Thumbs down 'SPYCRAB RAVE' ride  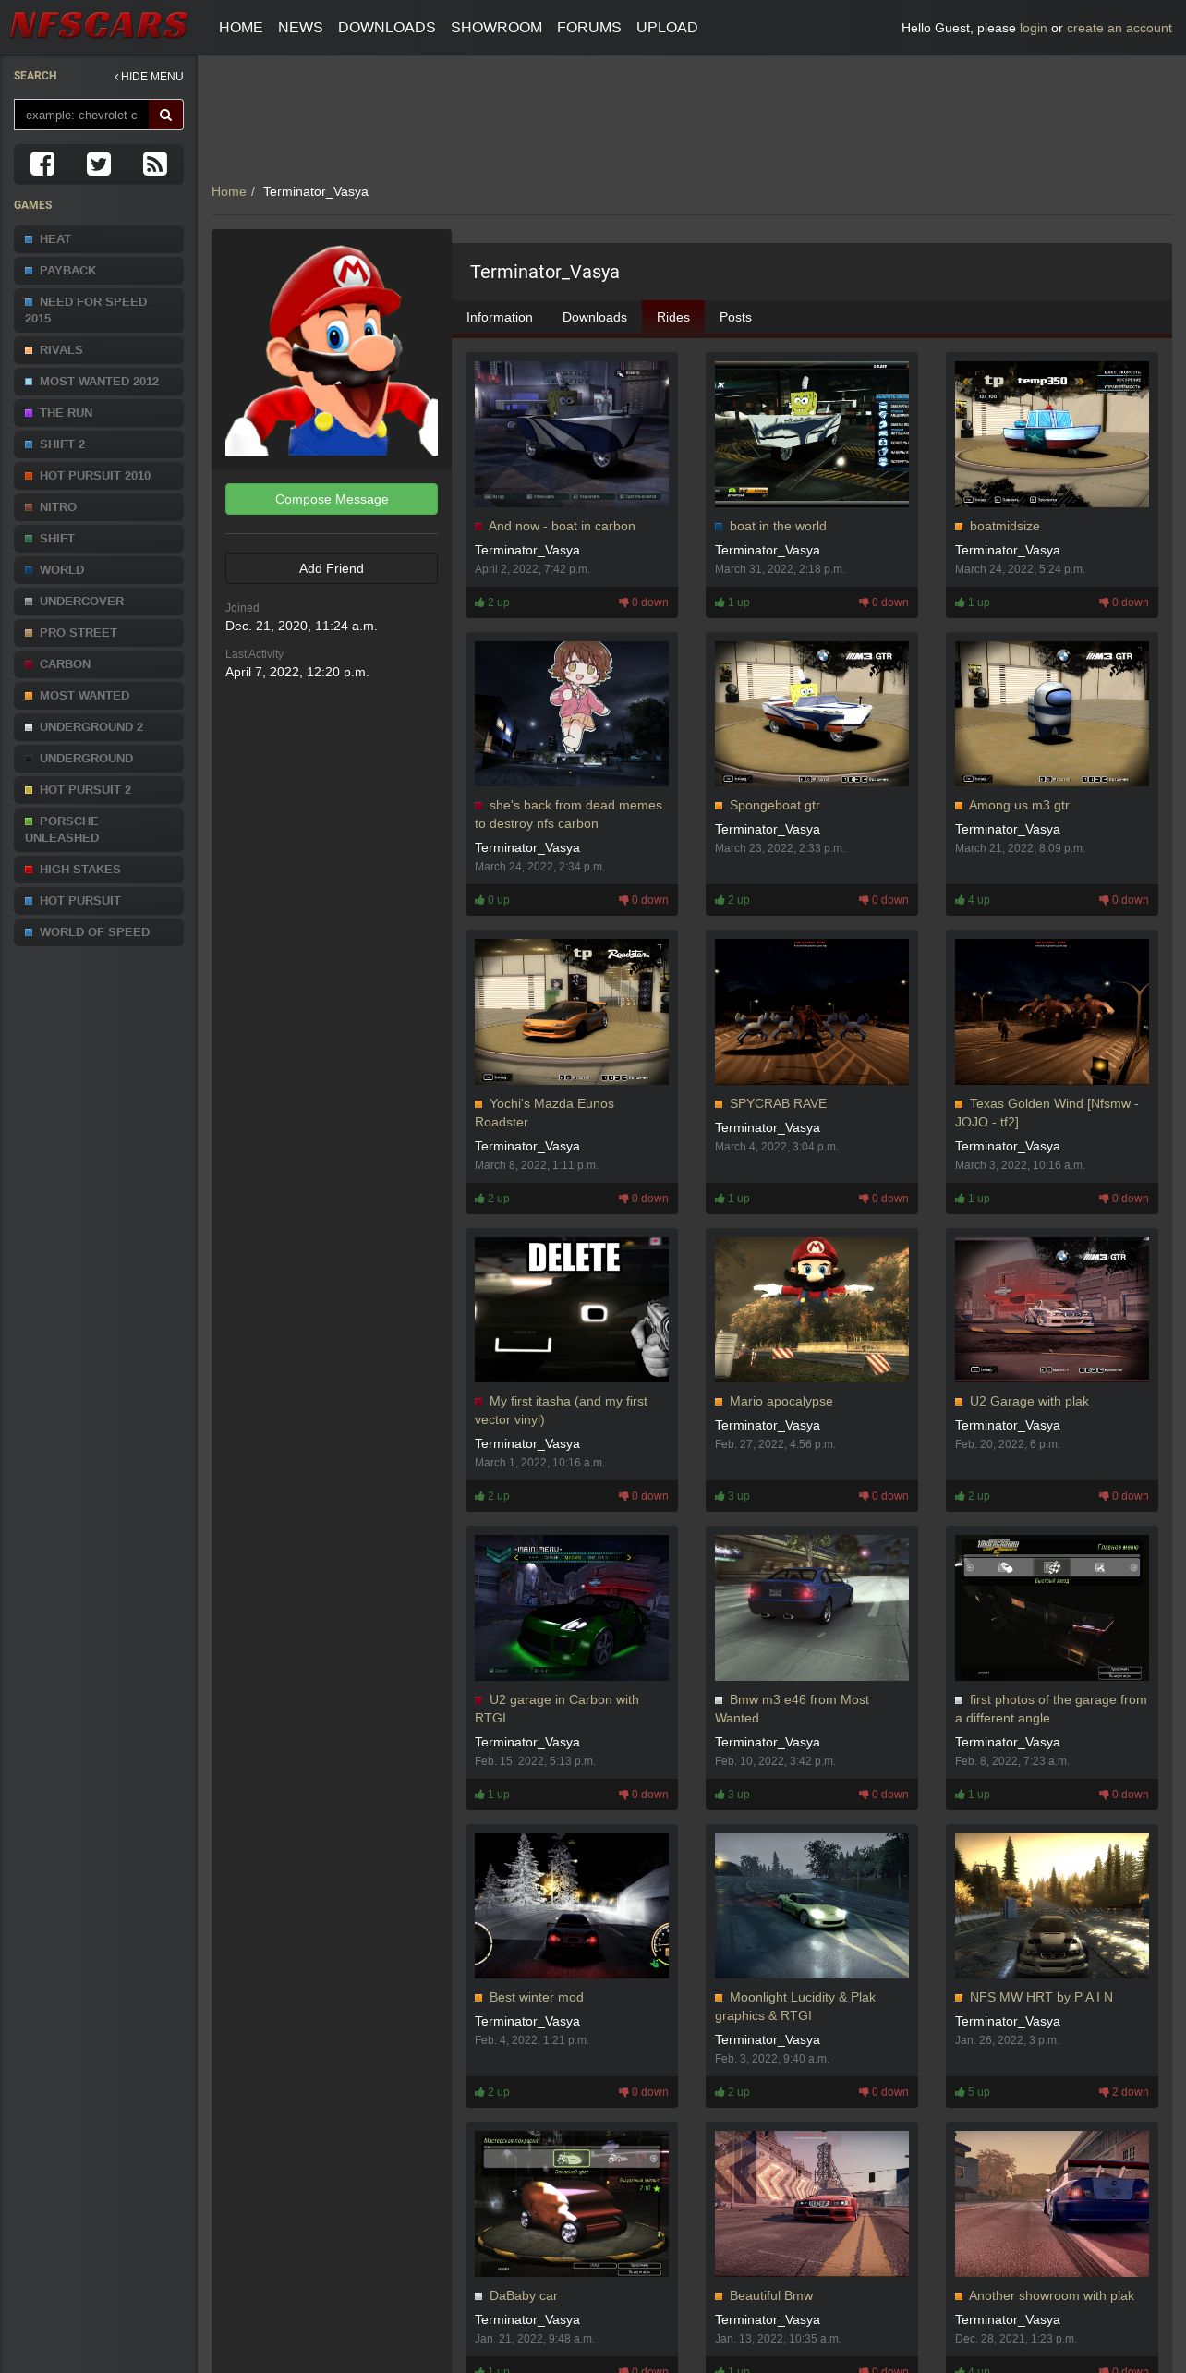click(884, 1199)
